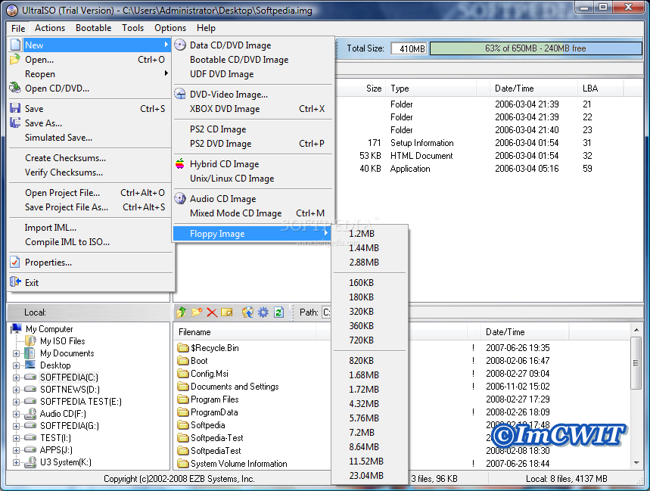Click the My Computer icon in local tree
The image size is (650, 491).
point(16,328)
